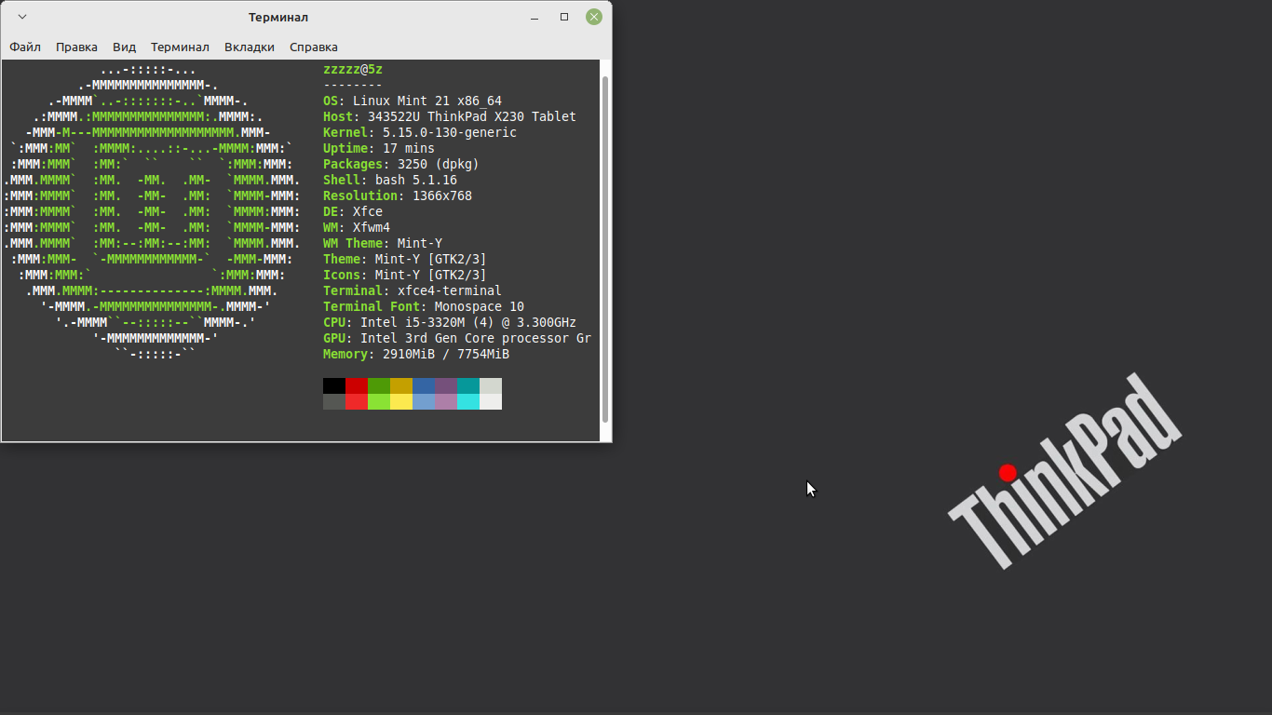This screenshot has height=715, width=1272.
Task: Click the terminal's vertical scrollbar
Action: pyautogui.click(x=605, y=250)
